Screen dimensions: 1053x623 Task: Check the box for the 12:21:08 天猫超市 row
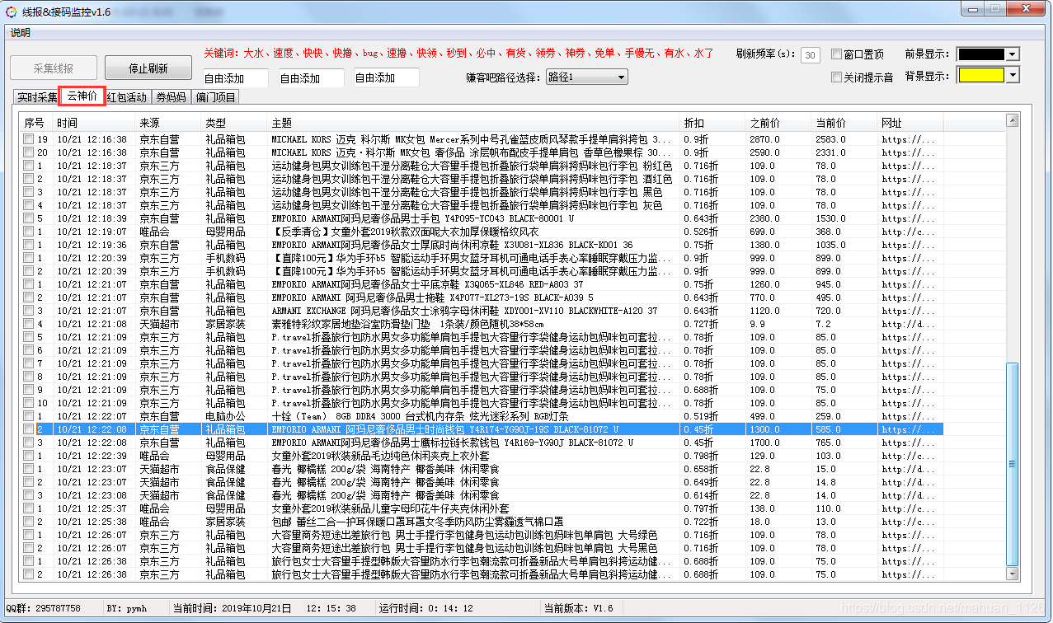28,324
